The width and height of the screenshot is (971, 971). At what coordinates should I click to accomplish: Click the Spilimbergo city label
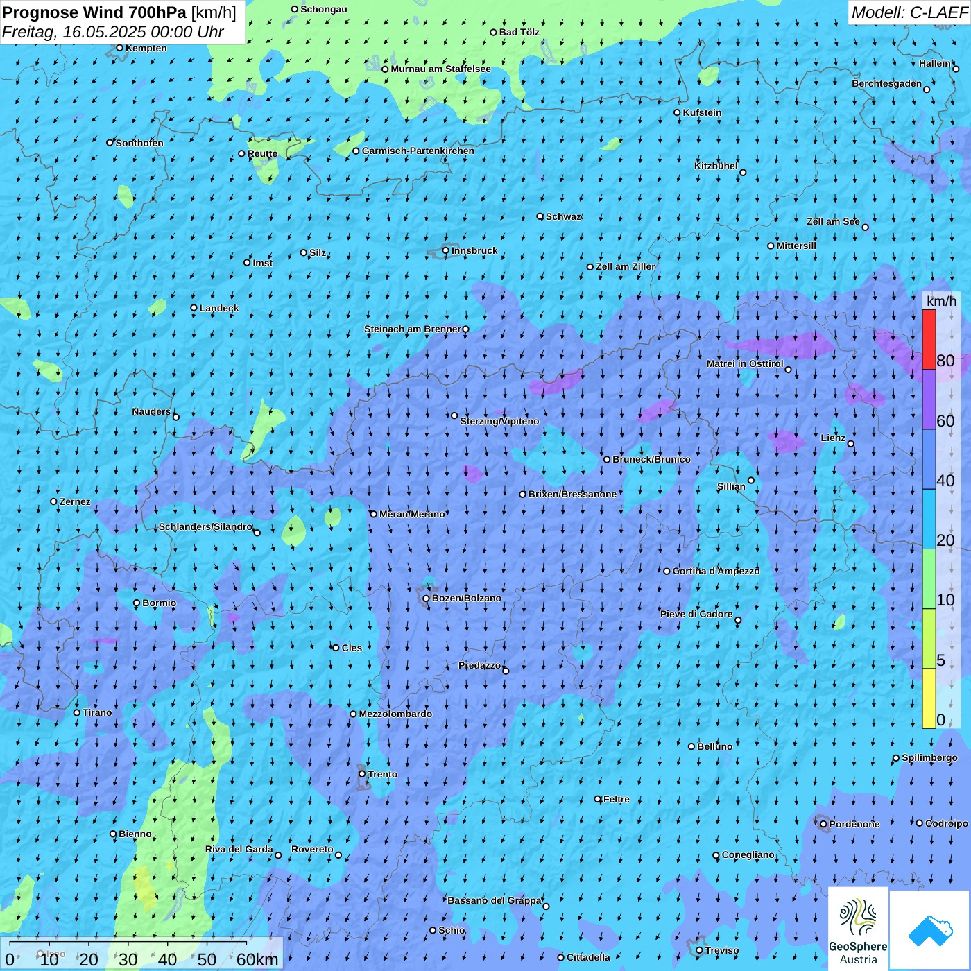[929, 757]
